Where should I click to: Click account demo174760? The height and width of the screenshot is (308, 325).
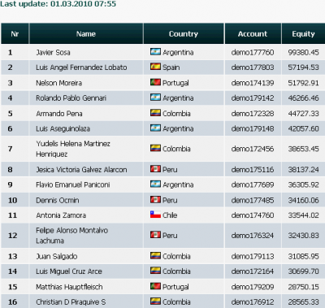(x=253, y=215)
